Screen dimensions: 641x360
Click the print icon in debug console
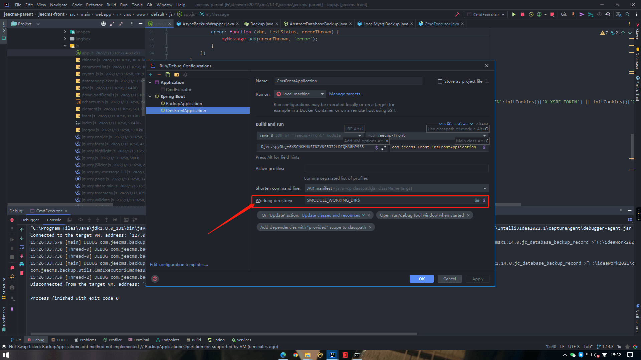[22, 264]
